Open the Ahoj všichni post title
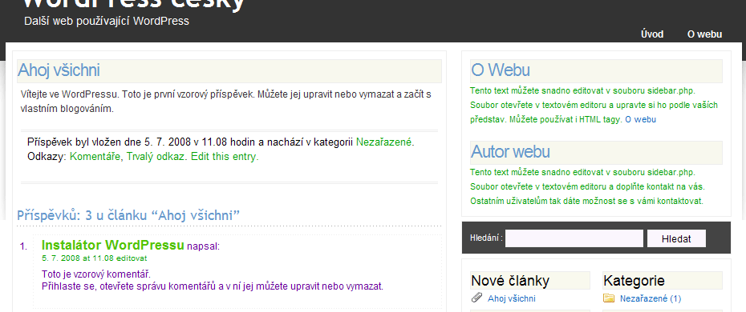Viewport: 746px width, 312px height. point(59,70)
